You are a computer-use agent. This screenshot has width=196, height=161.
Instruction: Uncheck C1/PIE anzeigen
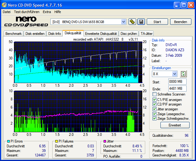tap(155, 99)
